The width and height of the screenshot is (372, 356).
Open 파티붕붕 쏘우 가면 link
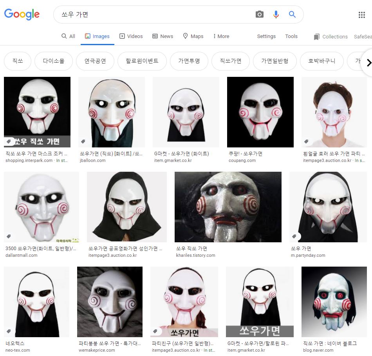(110, 343)
